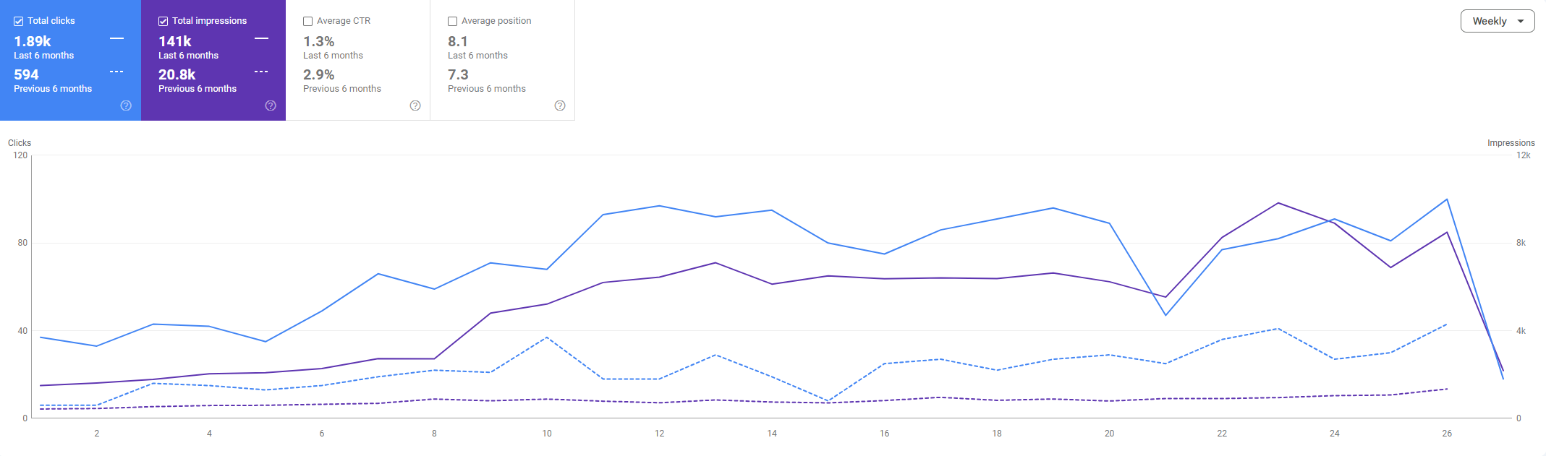This screenshot has height=456, width=1546.
Task: Click the solid line legend on Total clicks card
Action: (x=116, y=40)
